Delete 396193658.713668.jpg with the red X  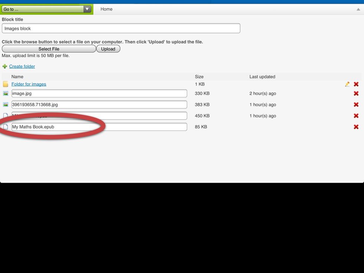356,104
